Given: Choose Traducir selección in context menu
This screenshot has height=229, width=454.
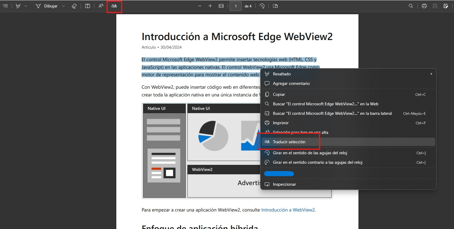Looking at the screenshot, I should coord(348,142).
